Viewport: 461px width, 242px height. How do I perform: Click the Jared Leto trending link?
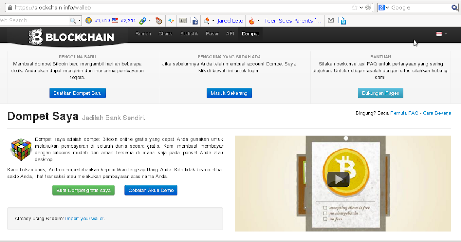[230, 21]
